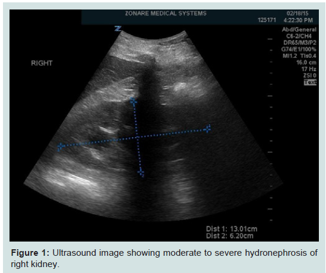
Task: Click the 16.0 cm depth setting
Action: [306, 62]
